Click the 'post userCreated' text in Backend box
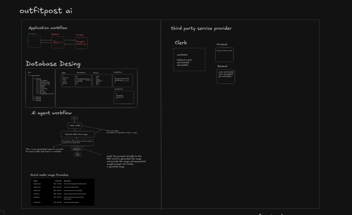 (226, 72)
